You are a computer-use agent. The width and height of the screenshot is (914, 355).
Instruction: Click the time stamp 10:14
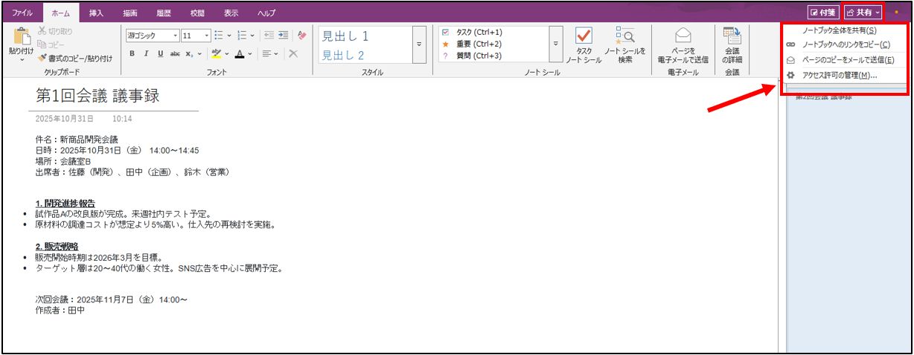(x=122, y=119)
